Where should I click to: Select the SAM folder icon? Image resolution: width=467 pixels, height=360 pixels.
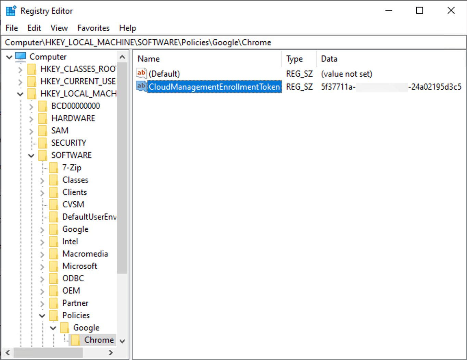pos(43,131)
